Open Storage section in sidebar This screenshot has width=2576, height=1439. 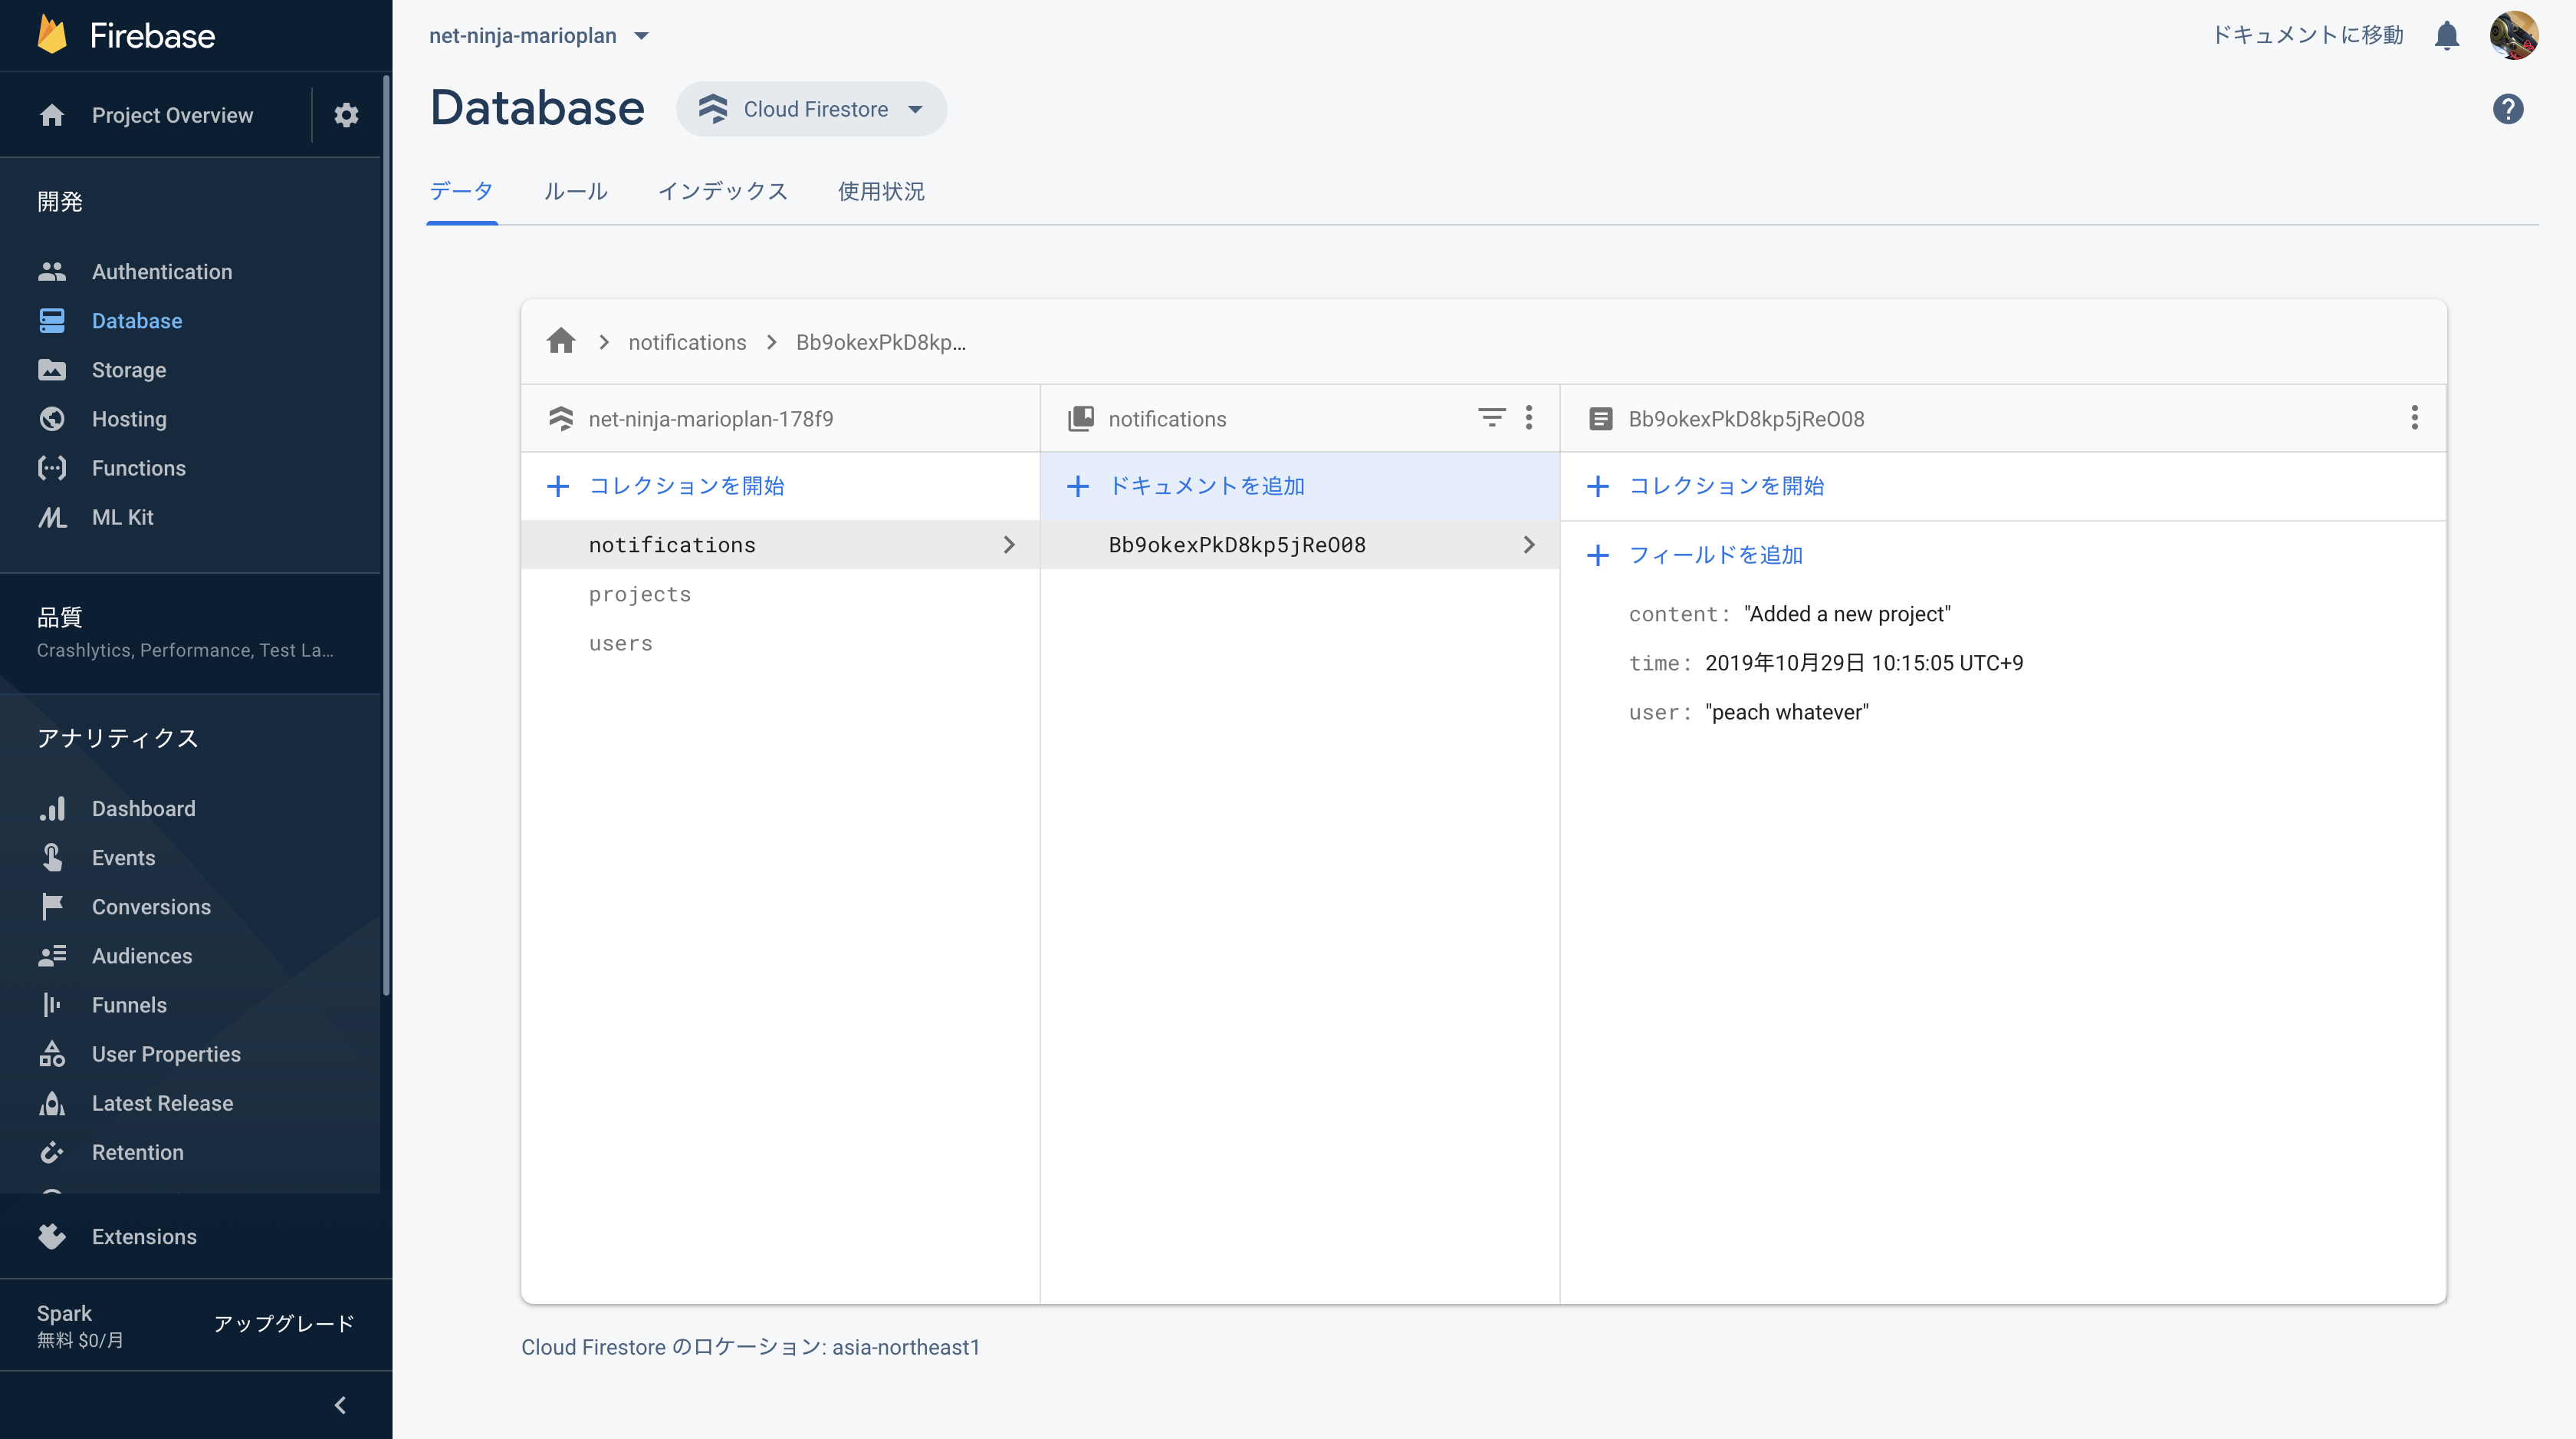129,369
